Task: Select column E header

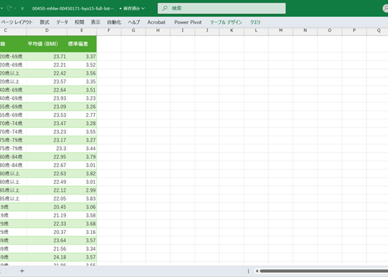Action: pyautogui.click(x=81, y=30)
